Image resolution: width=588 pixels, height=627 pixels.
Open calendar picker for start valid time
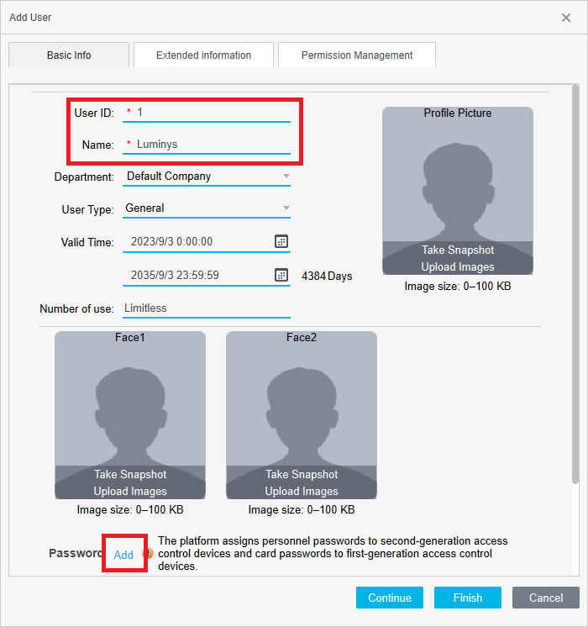[281, 241]
